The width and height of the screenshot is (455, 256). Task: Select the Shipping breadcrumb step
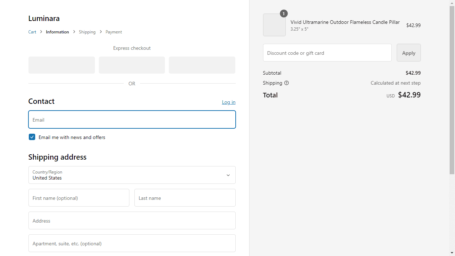pos(87,32)
